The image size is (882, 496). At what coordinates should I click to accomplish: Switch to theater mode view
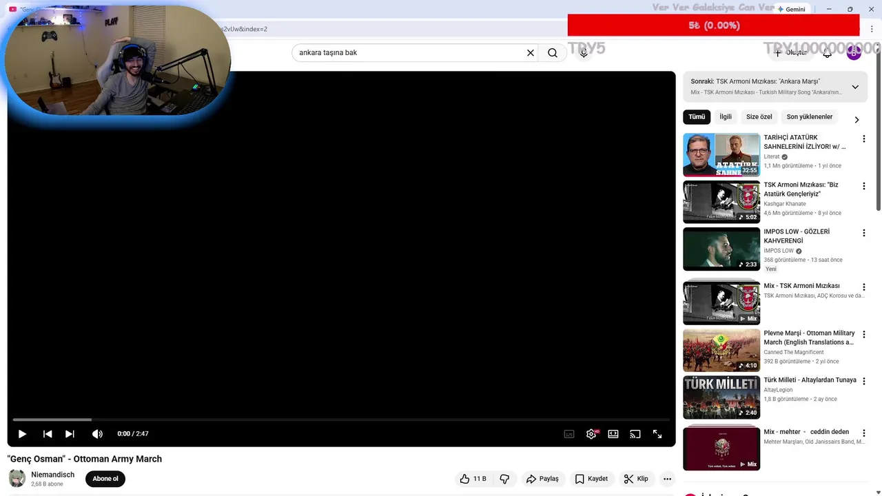coord(613,434)
